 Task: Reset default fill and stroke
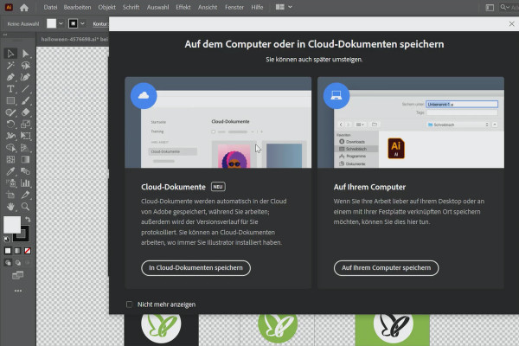pos(7,239)
